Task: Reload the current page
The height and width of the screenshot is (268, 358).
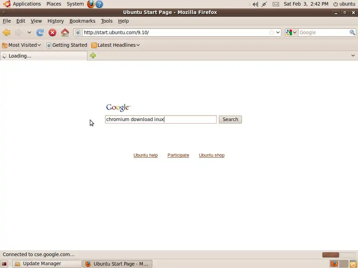Action: pyautogui.click(x=40, y=32)
